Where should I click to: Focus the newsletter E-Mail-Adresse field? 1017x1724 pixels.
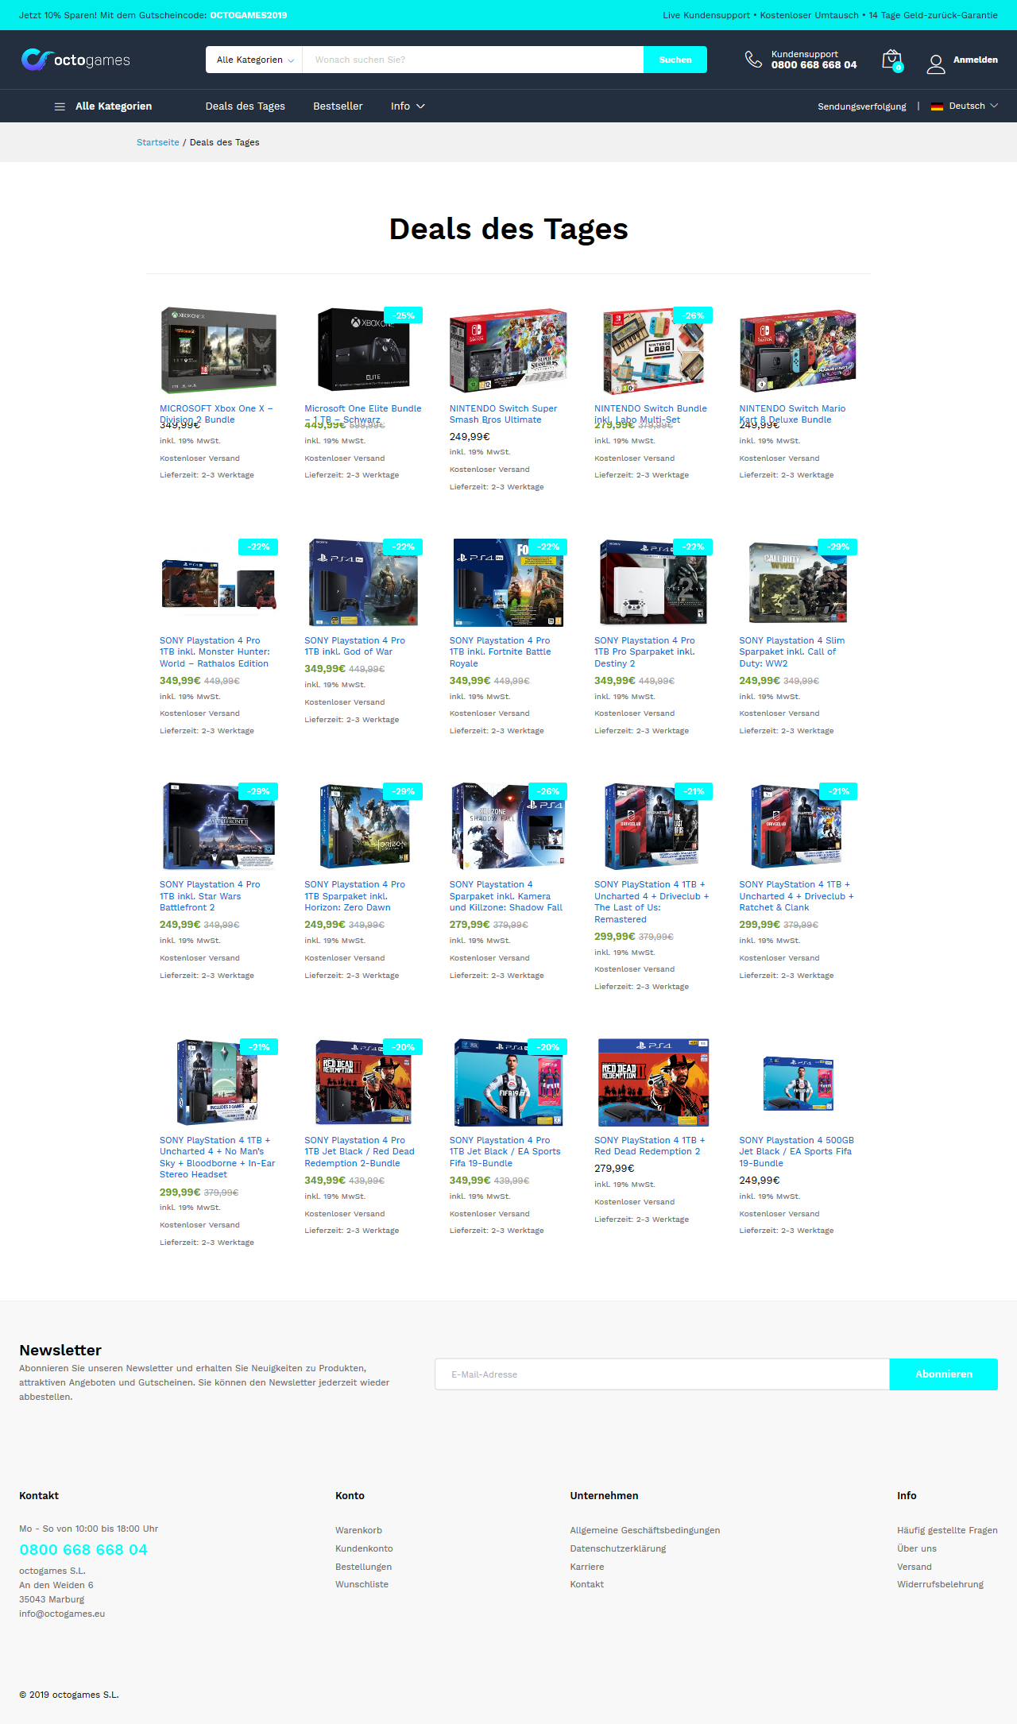click(662, 1374)
